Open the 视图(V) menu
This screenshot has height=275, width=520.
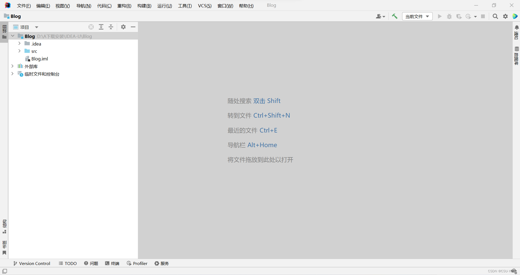pyautogui.click(x=63, y=6)
